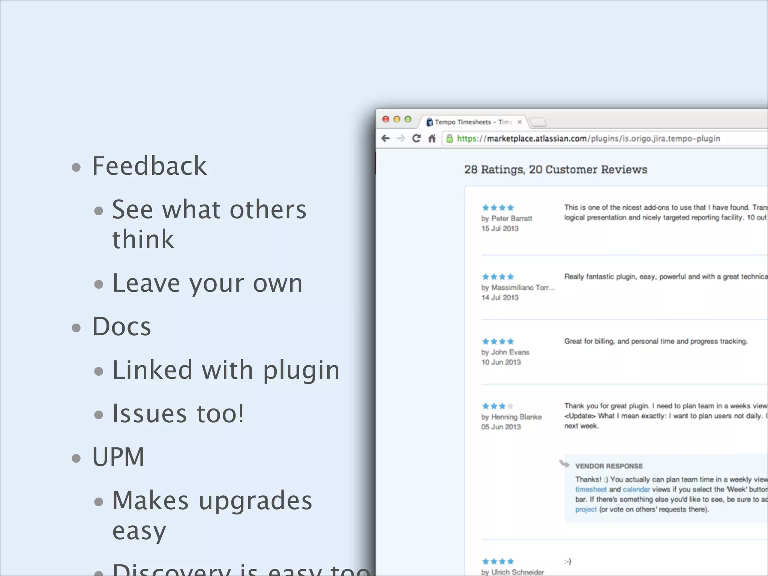Open the timesheet link in vendor response

591,489
